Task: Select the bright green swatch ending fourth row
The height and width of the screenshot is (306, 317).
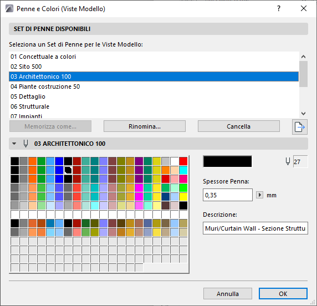Action: [183, 188]
